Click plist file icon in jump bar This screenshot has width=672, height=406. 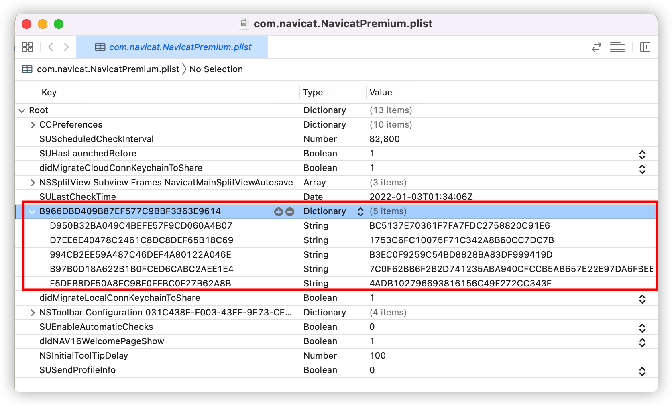[x=27, y=69]
